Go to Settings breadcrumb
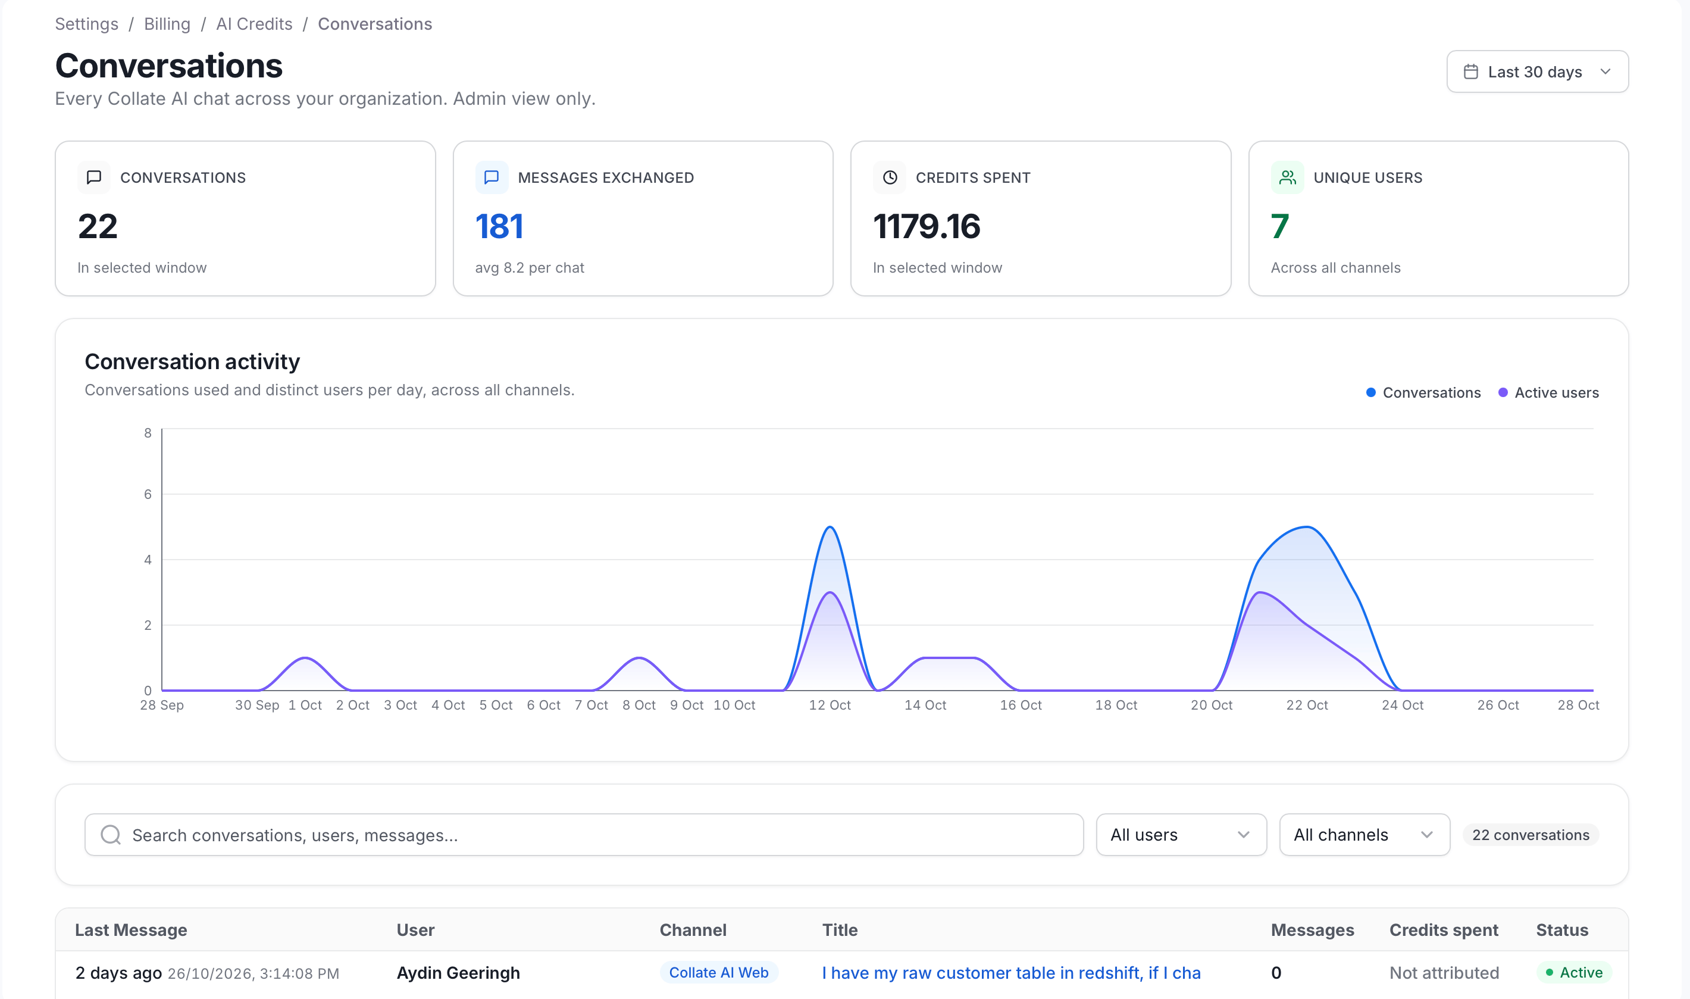Viewport: 1690px width, 999px height. pyautogui.click(x=87, y=24)
